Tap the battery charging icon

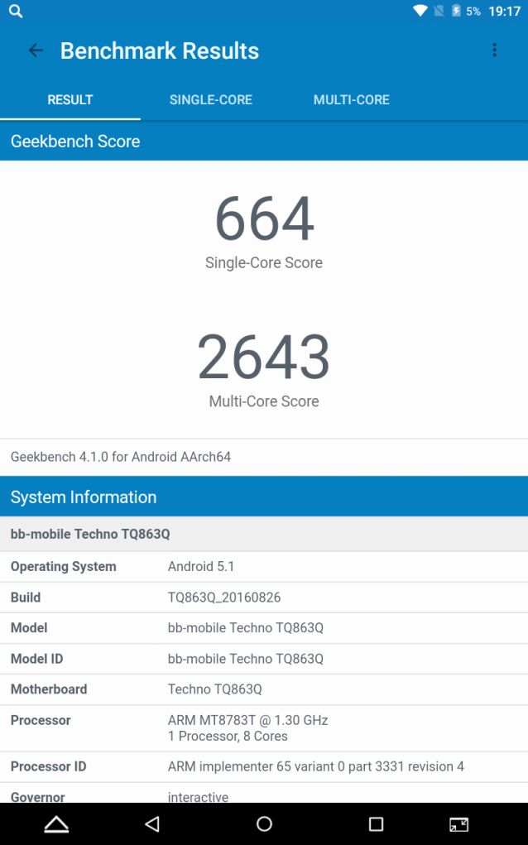pos(456,11)
